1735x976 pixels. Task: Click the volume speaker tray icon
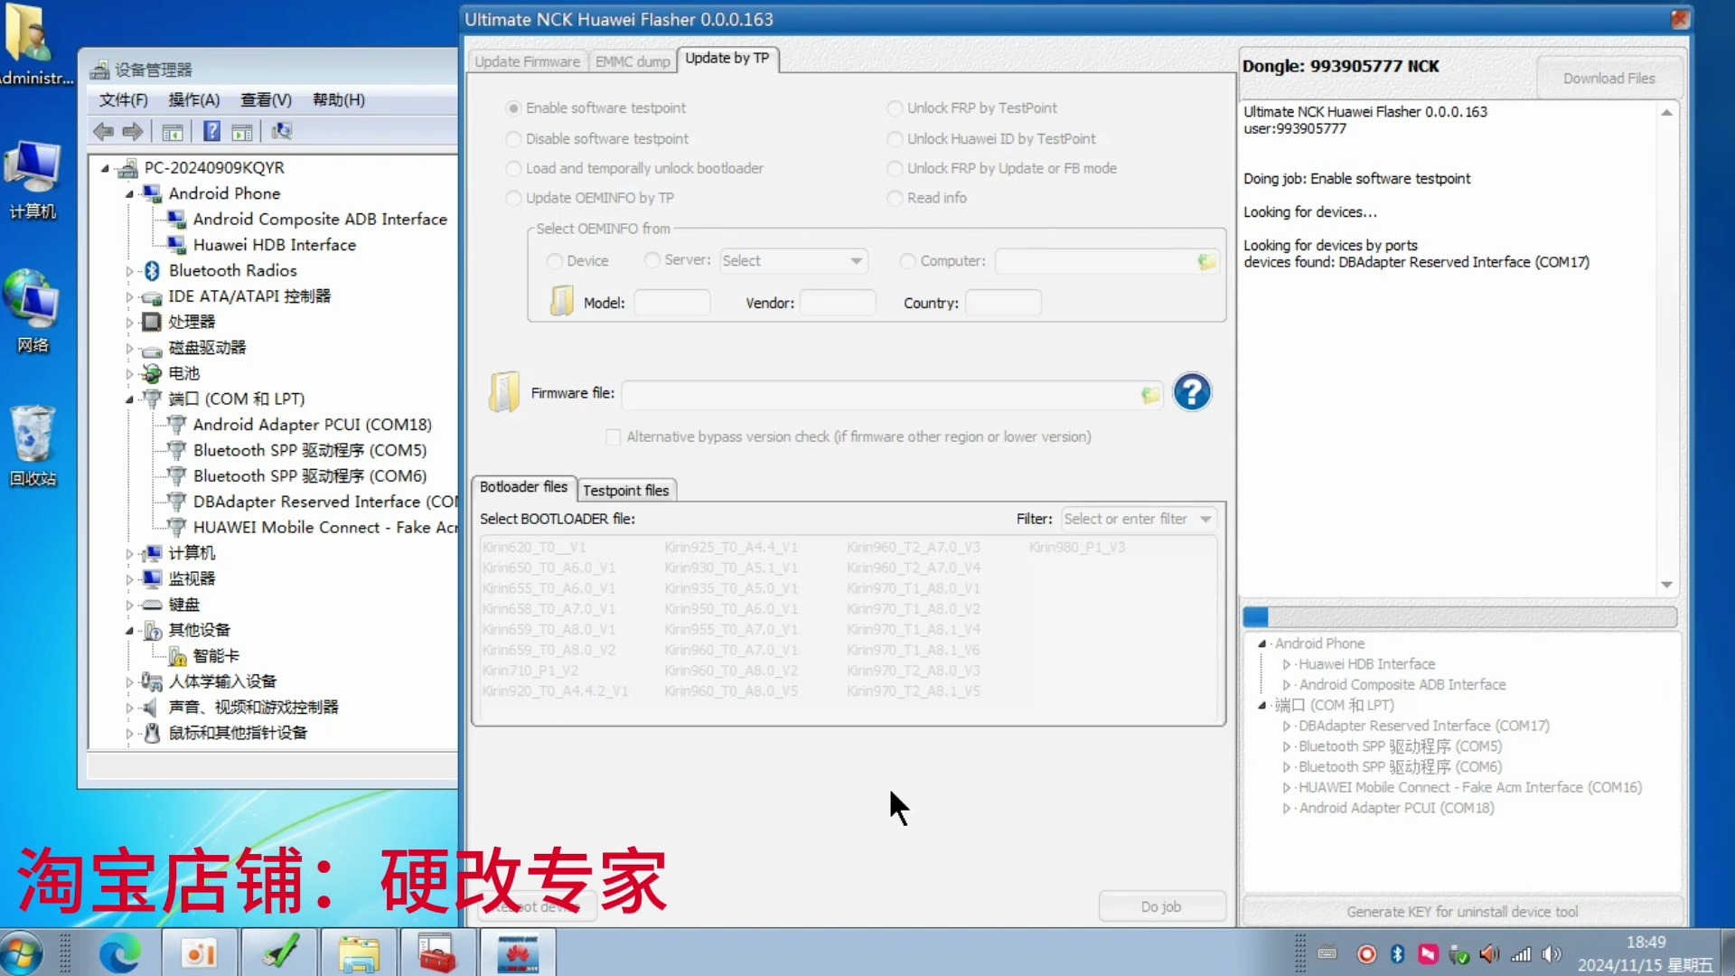(1552, 954)
